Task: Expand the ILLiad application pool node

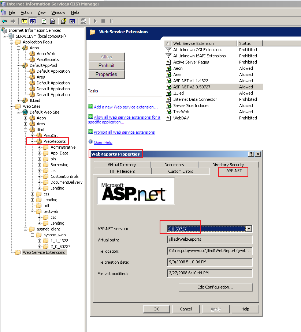Action: (x=18, y=100)
